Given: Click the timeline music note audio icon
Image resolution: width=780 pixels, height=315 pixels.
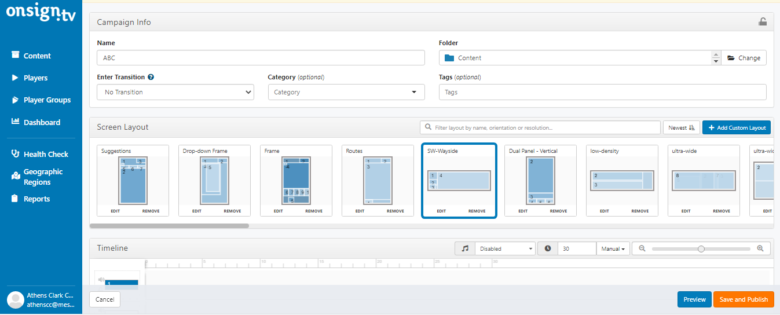Looking at the screenshot, I should pyautogui.click(x=465, y=248).
